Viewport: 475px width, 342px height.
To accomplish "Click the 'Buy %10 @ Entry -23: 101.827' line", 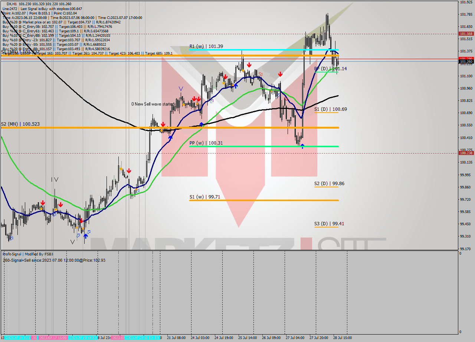I will coord(56,40).
